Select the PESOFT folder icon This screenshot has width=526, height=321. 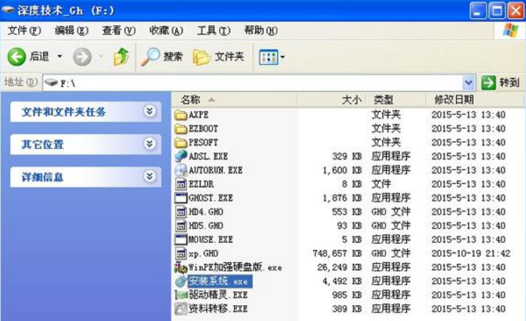(181, 143)
